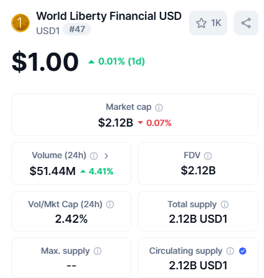Screen dimensions: 264x278
Task: Click the FDV info icon
Action: pyautogui.click(x=208, y=156)
